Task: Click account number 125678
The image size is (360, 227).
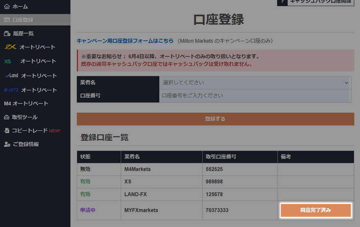Action: coord(214,194)
